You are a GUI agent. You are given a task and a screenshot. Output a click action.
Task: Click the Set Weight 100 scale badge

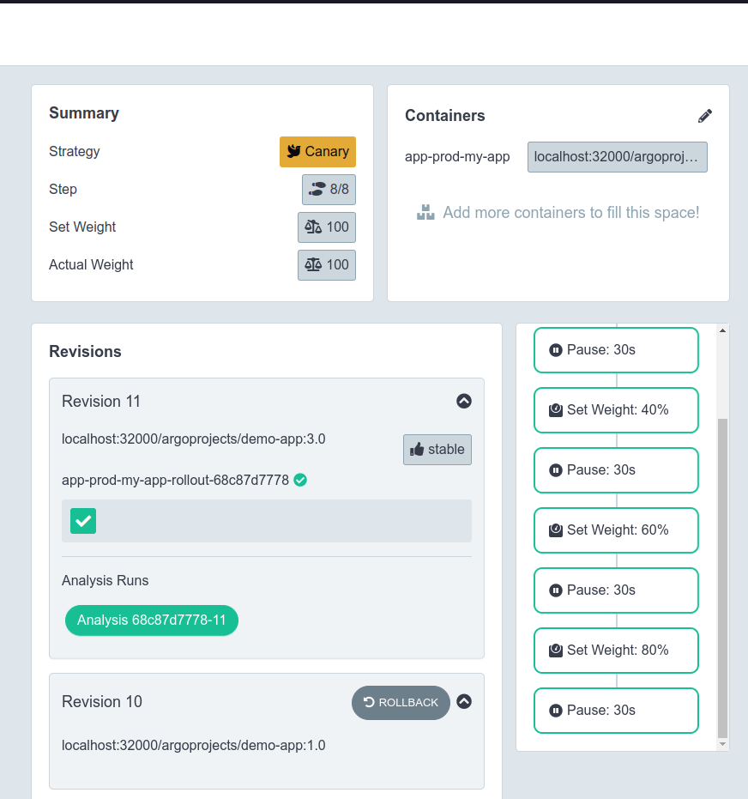pyautogui.click(x=326, y=227)
